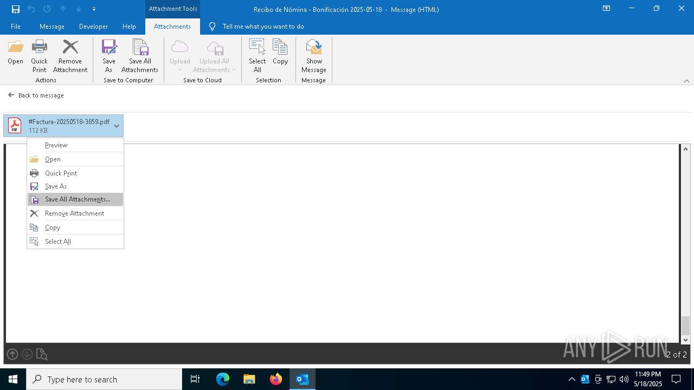Click Save As in the ribbon
This screenshot has height=390, width=694.
click(x=109, y=56)
